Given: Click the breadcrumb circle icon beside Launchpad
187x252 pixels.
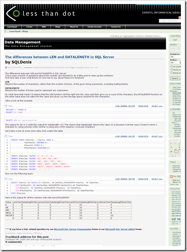Looking at the screenshot, I should click(x=5, y=31).
